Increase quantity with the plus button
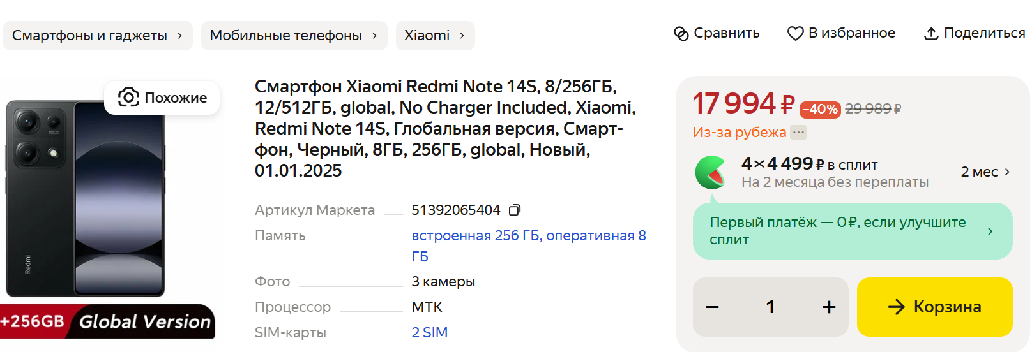Screen dimensions: 1032x352 click(829, 307)
